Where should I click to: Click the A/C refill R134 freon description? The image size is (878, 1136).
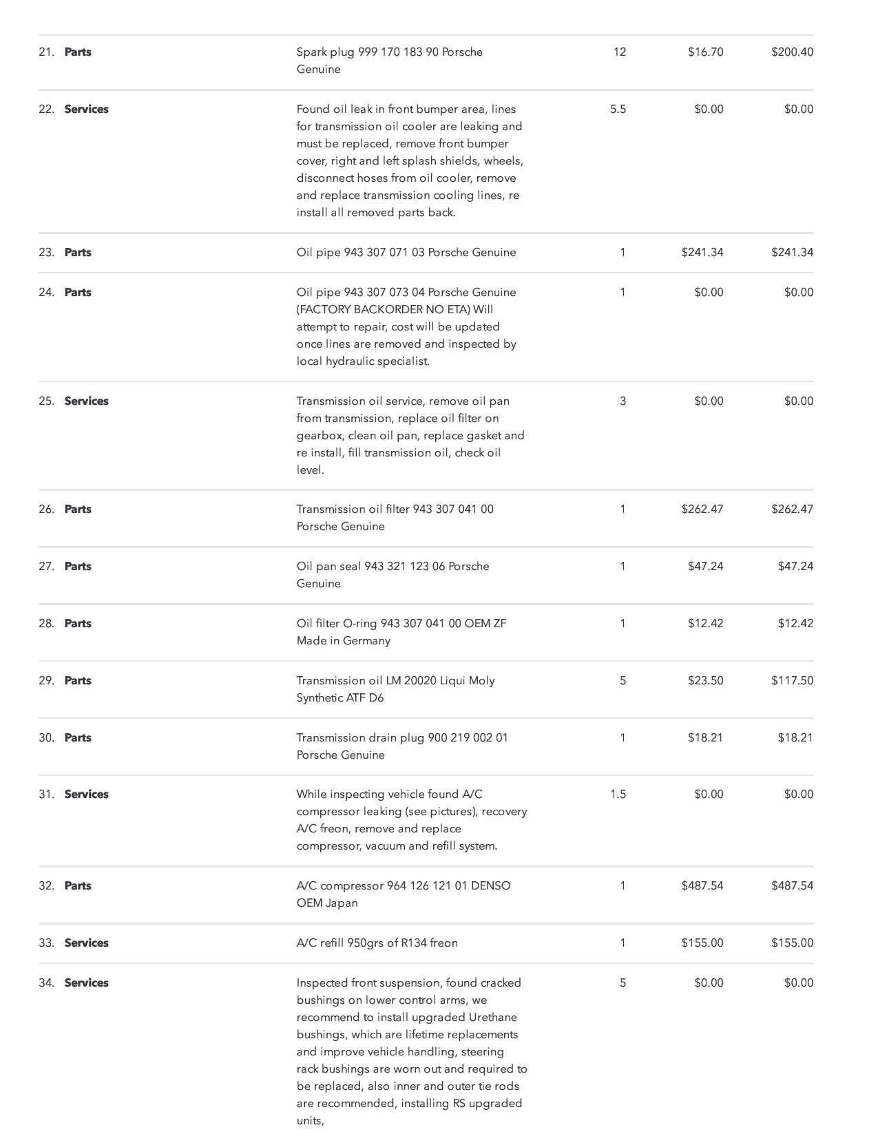click(377, 943)
